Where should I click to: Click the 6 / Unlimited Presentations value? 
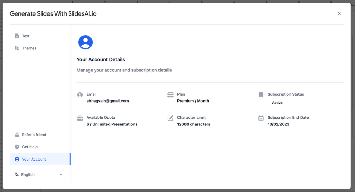112,124
